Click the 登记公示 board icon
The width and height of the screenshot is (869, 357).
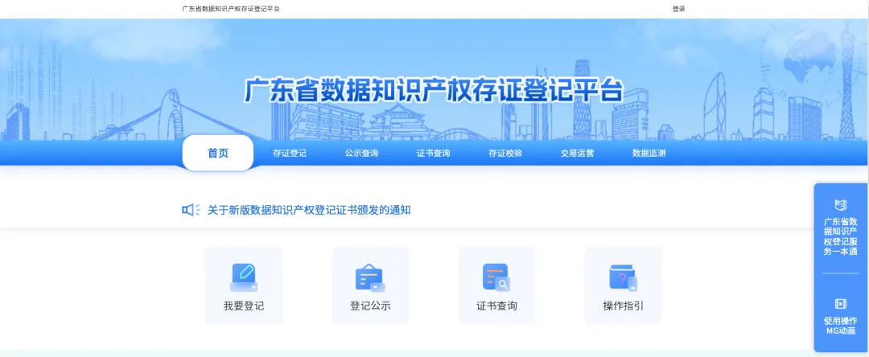[x=370, y=277]
